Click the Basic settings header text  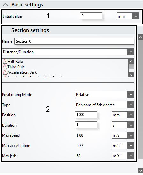click(27, 5)
